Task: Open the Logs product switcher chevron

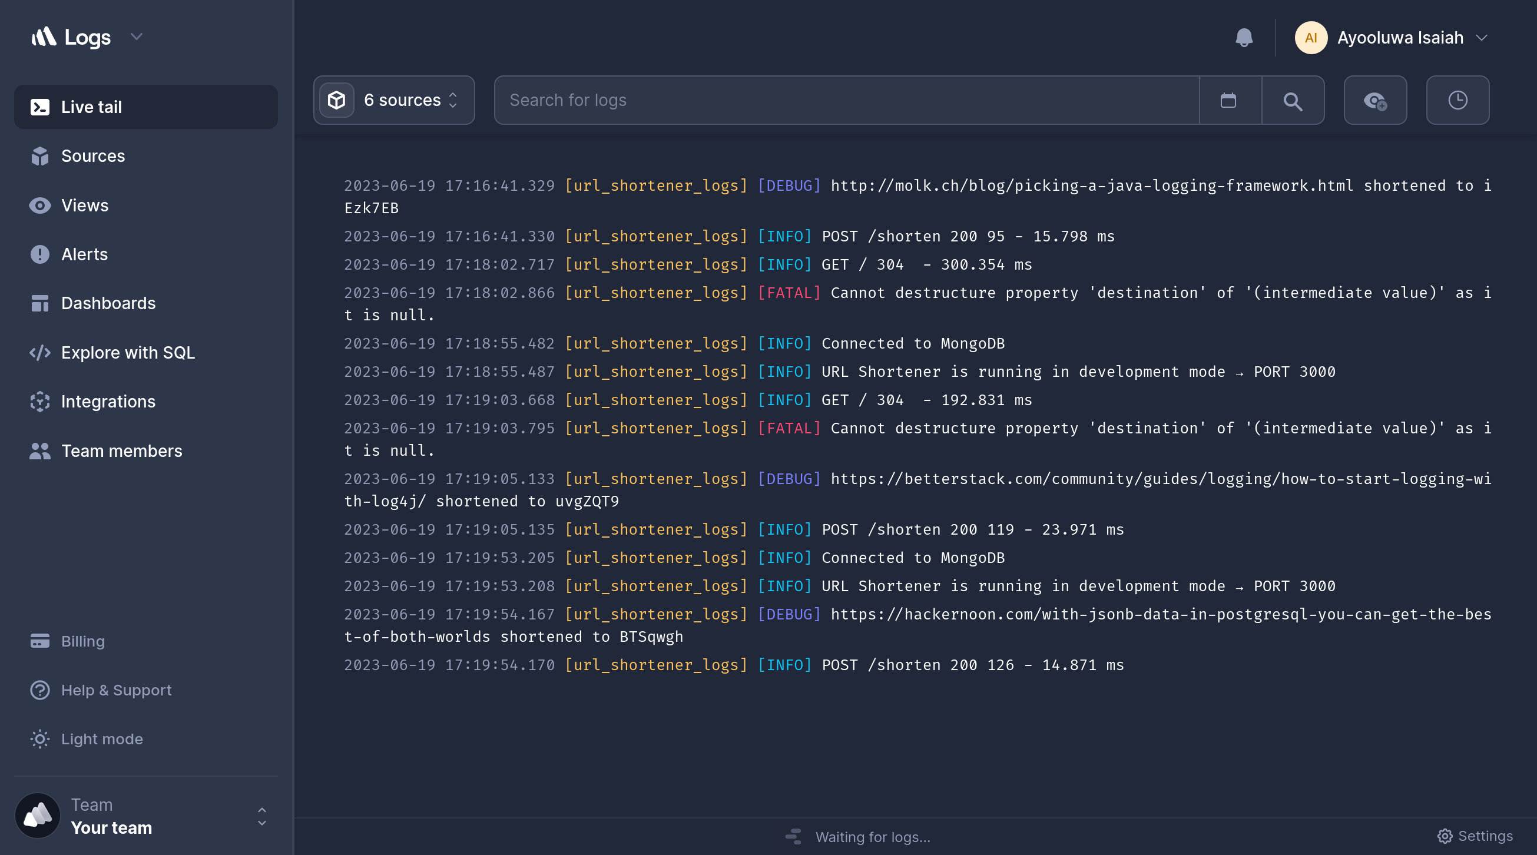Action: pos(137,37)
